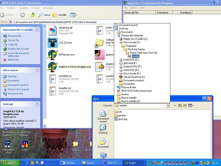Open the Preferiti menu
Viewport: 221px width, 166px height.
tap(35, 8)
